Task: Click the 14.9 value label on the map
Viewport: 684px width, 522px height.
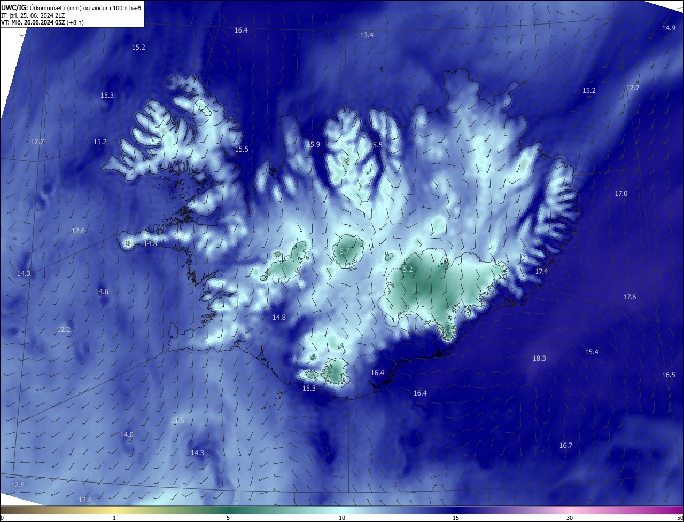Action: click(x=669, y=28)
